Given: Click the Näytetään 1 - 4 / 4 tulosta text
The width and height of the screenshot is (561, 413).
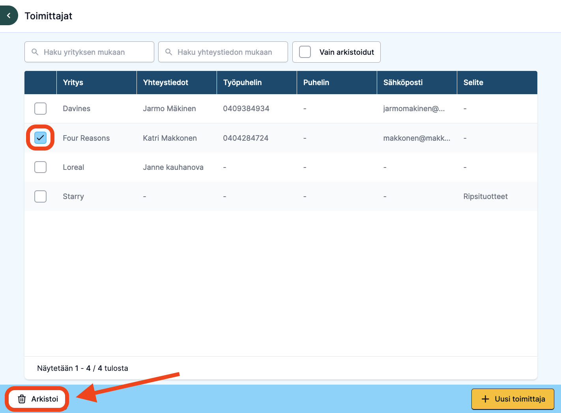Looking at the screenshot, I should 82,368.
